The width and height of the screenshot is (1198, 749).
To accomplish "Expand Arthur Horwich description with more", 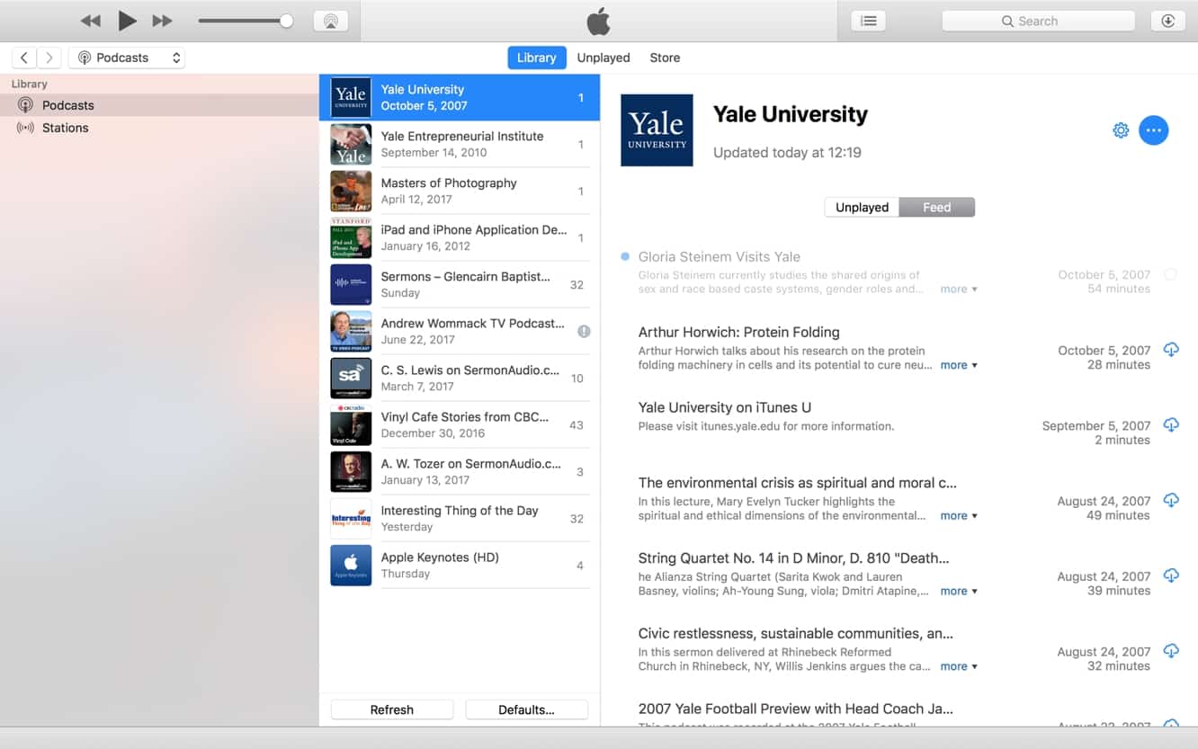I will [x=959, y=365].
